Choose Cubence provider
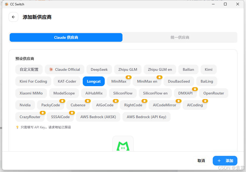This screenshot has height=172, width=246. tap(78, 105)
